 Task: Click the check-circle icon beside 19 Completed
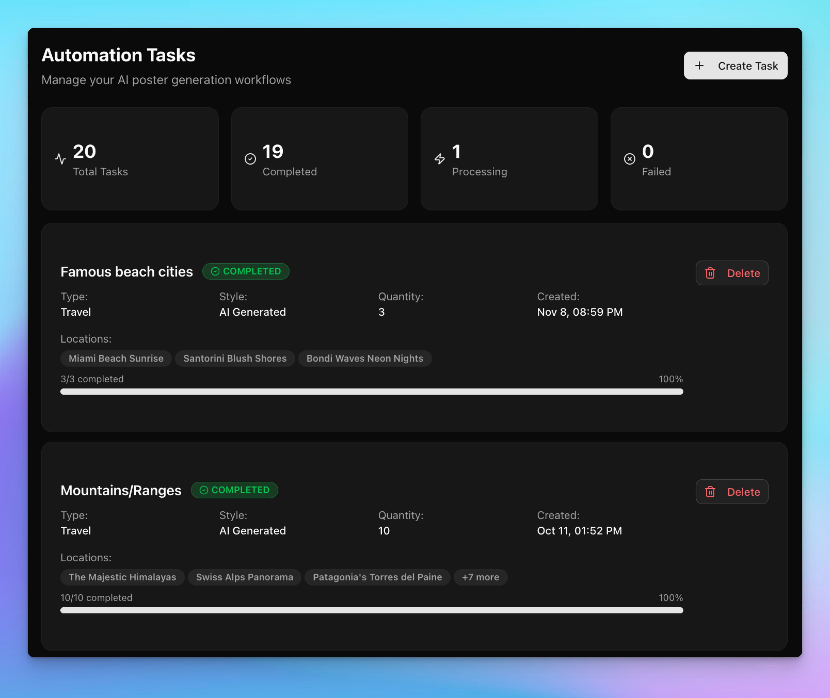click(x=250, y=158)
